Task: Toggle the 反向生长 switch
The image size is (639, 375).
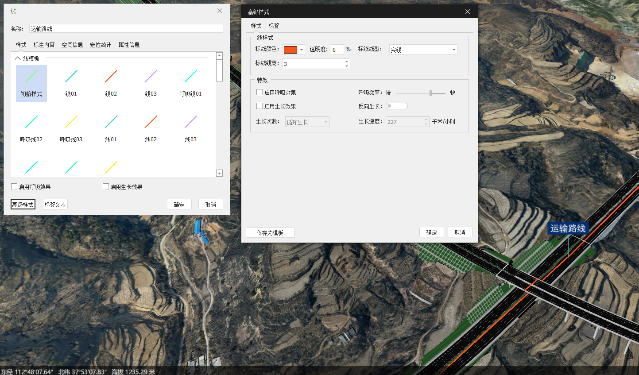Action: 396,106
